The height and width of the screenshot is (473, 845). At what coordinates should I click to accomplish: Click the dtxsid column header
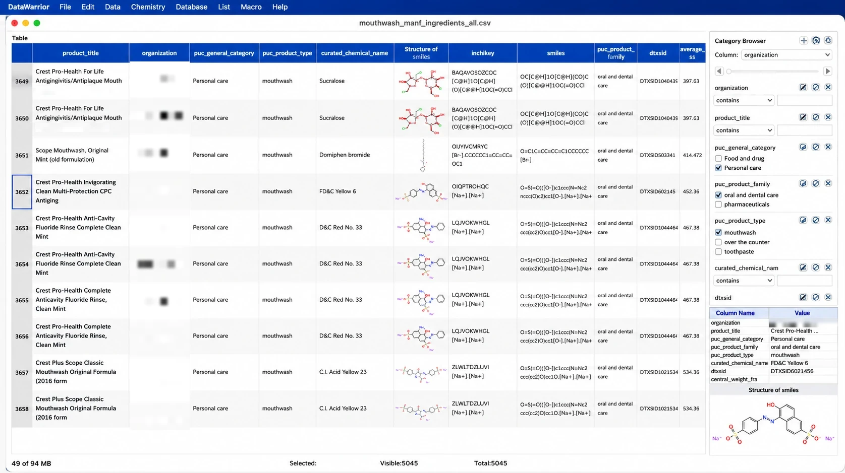(658, 53)
